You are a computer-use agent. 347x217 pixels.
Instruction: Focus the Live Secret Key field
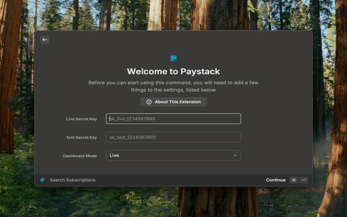(173, 119)
